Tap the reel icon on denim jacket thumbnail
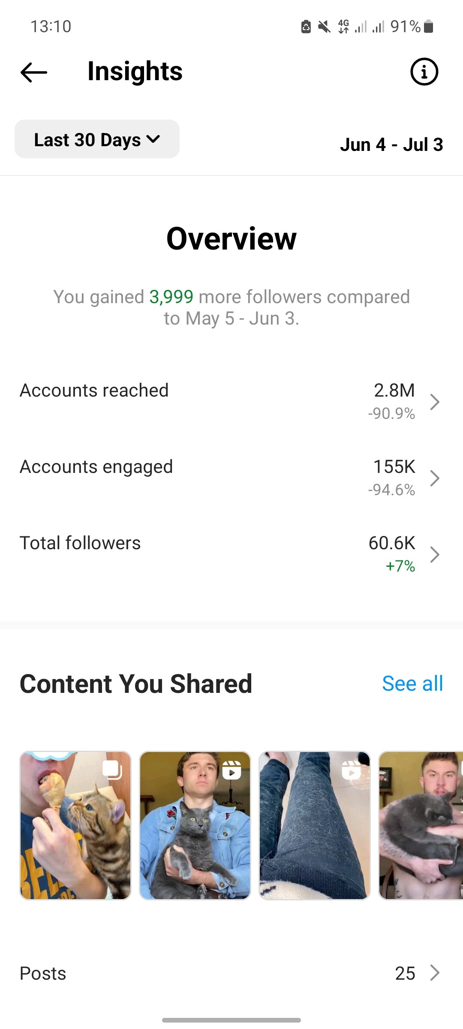The image size is (463, 1029). [x=231, y=770]
